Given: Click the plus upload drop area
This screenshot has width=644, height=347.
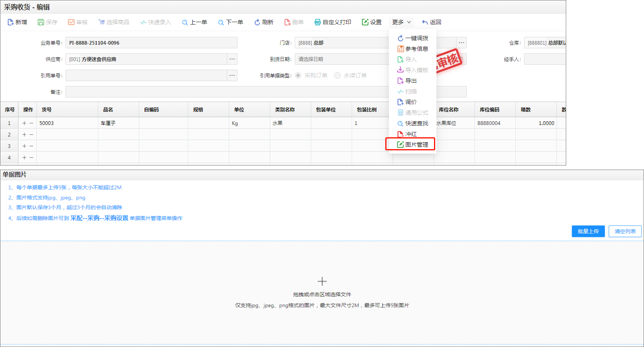Looking at the screenshot, I should (322, 281).
